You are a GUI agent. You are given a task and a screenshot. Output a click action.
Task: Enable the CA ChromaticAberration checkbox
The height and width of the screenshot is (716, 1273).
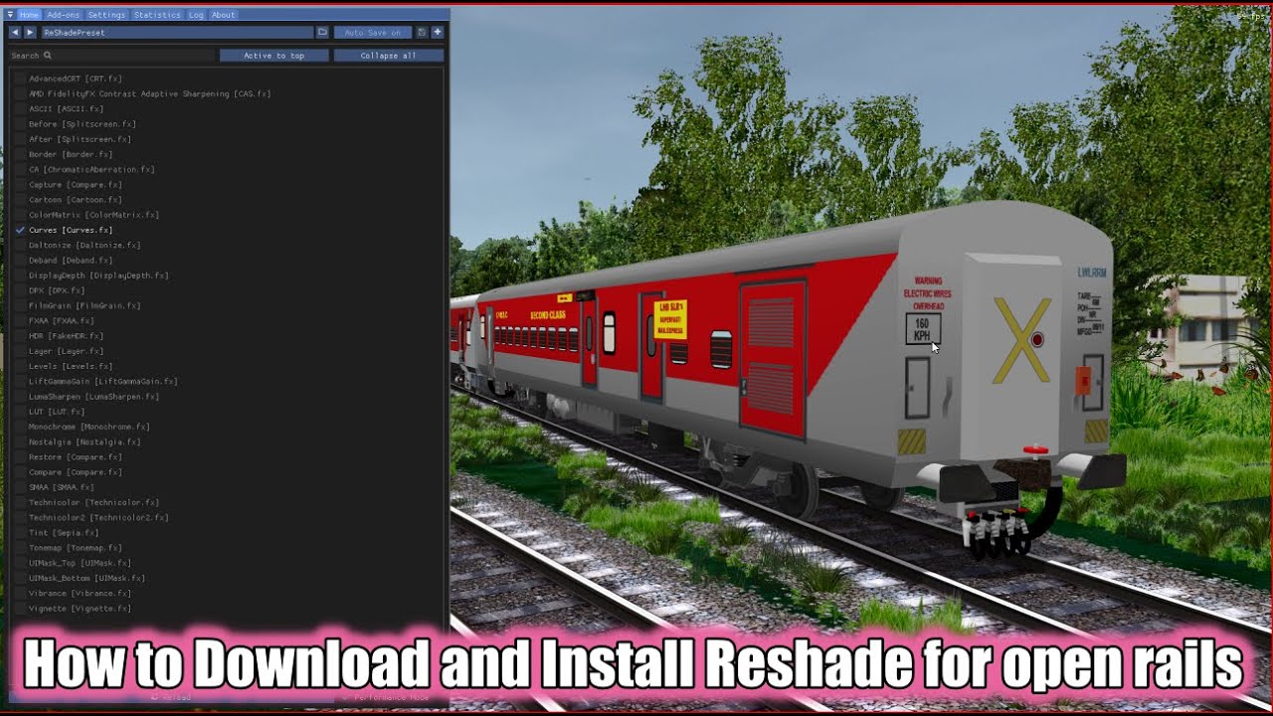[19, 169]
